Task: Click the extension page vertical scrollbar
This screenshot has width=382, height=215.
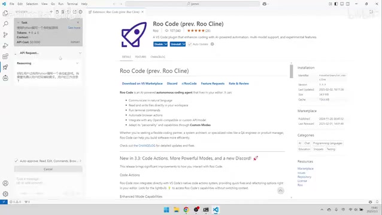Action: [x=292, y=72]
